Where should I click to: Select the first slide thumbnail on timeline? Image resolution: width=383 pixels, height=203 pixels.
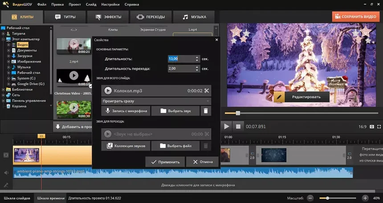(26, 155)
